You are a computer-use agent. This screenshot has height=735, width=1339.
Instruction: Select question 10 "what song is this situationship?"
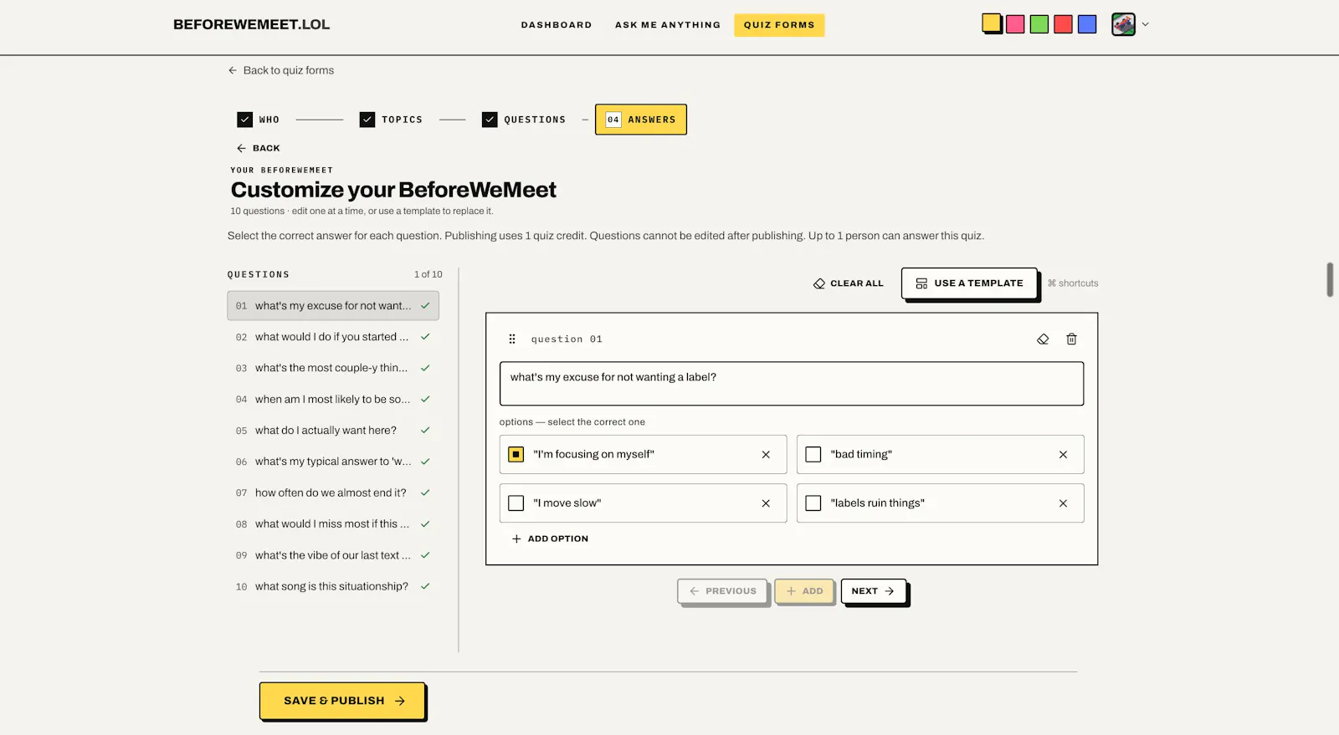[x=333, y=587]
